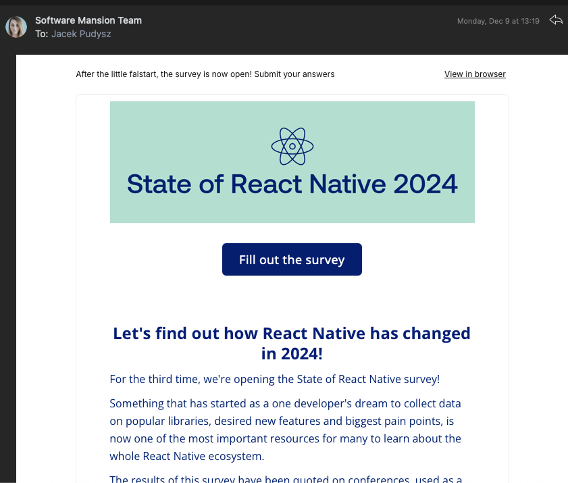Click the preheader text about the falstart

[x=205, y=74]
